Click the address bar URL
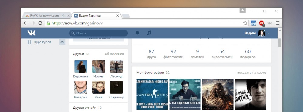303x112 pixels. 77,23
